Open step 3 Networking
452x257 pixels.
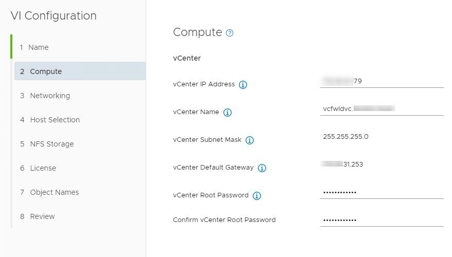49,96
